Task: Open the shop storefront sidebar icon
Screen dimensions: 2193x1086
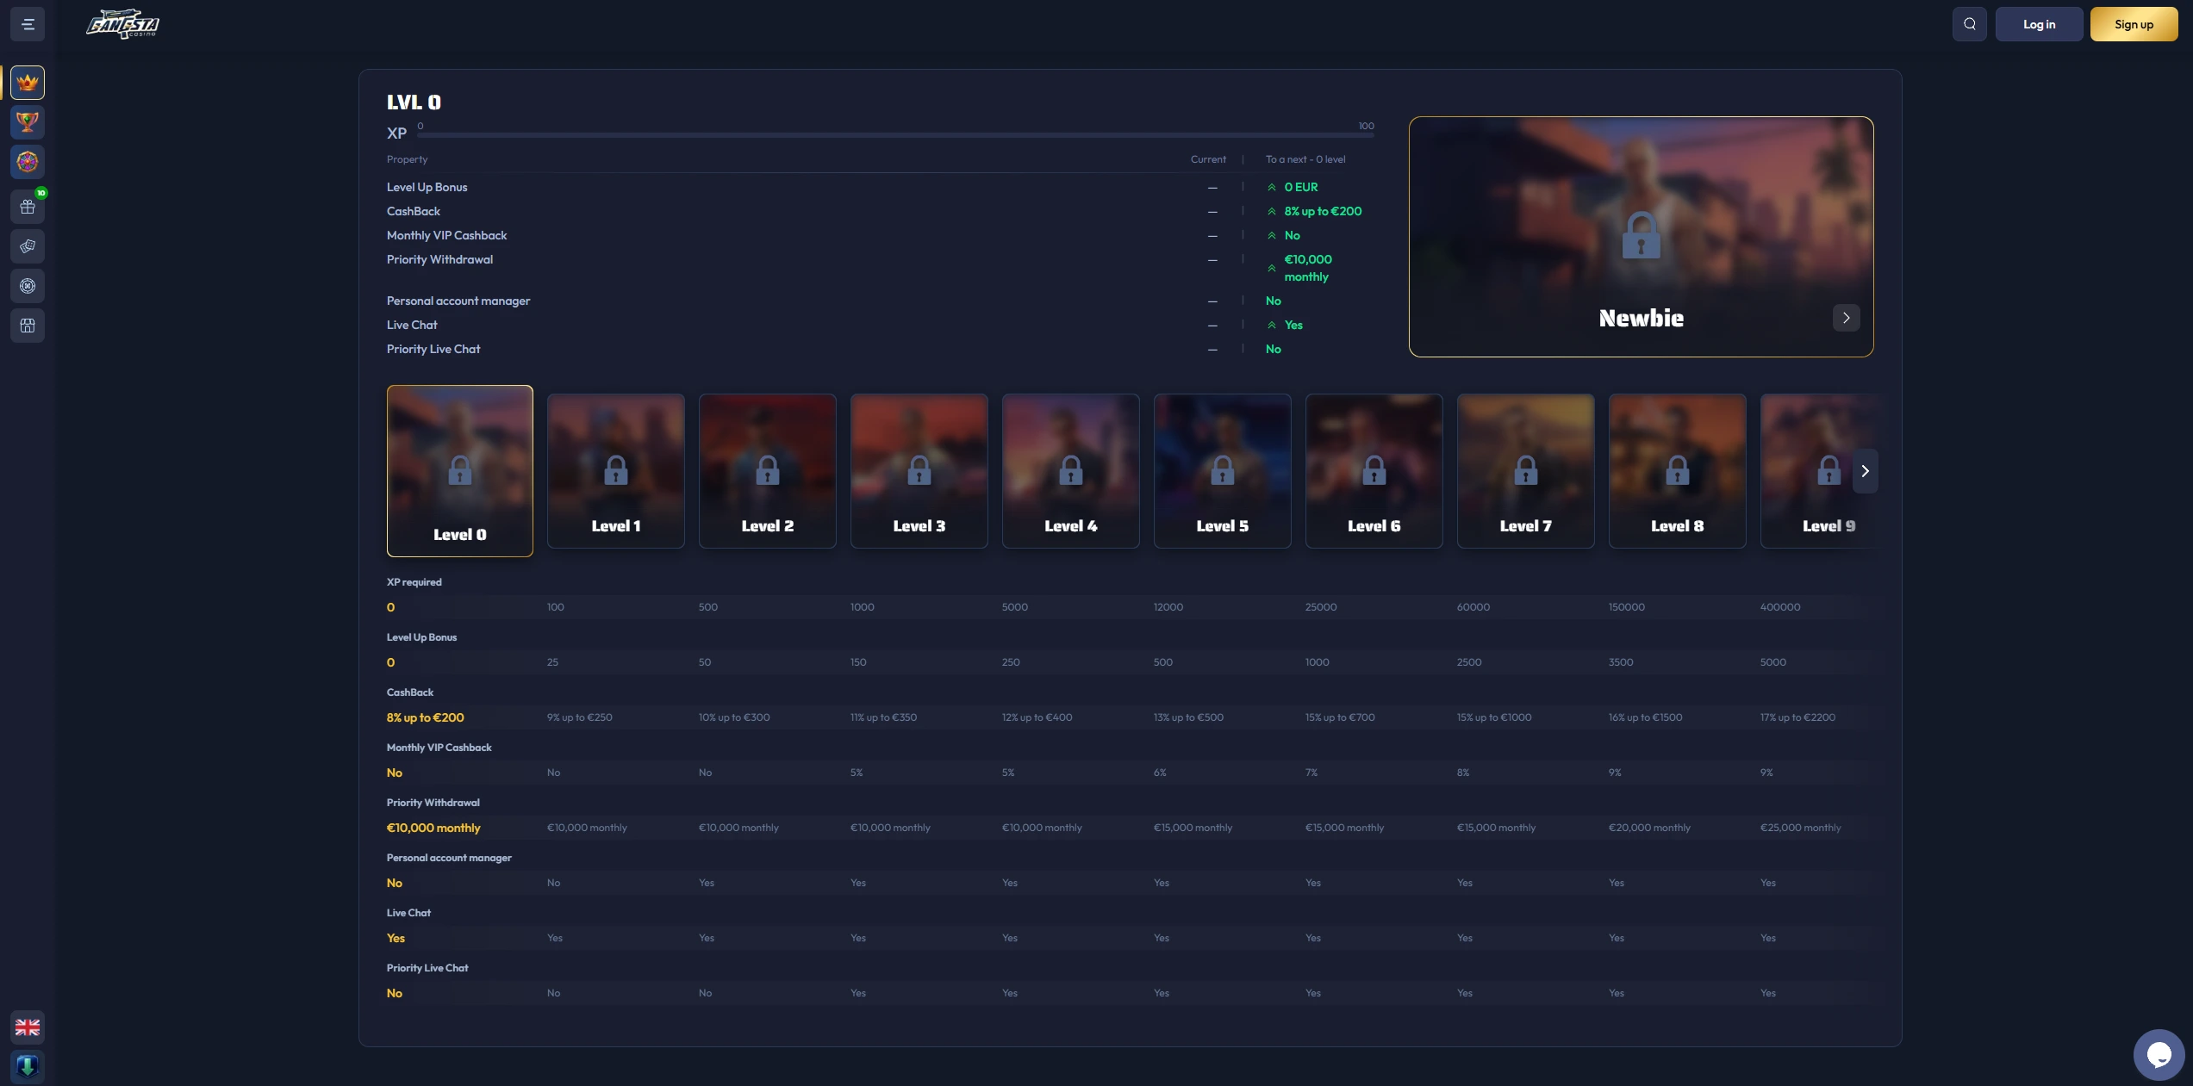Action: pos(28,326)
